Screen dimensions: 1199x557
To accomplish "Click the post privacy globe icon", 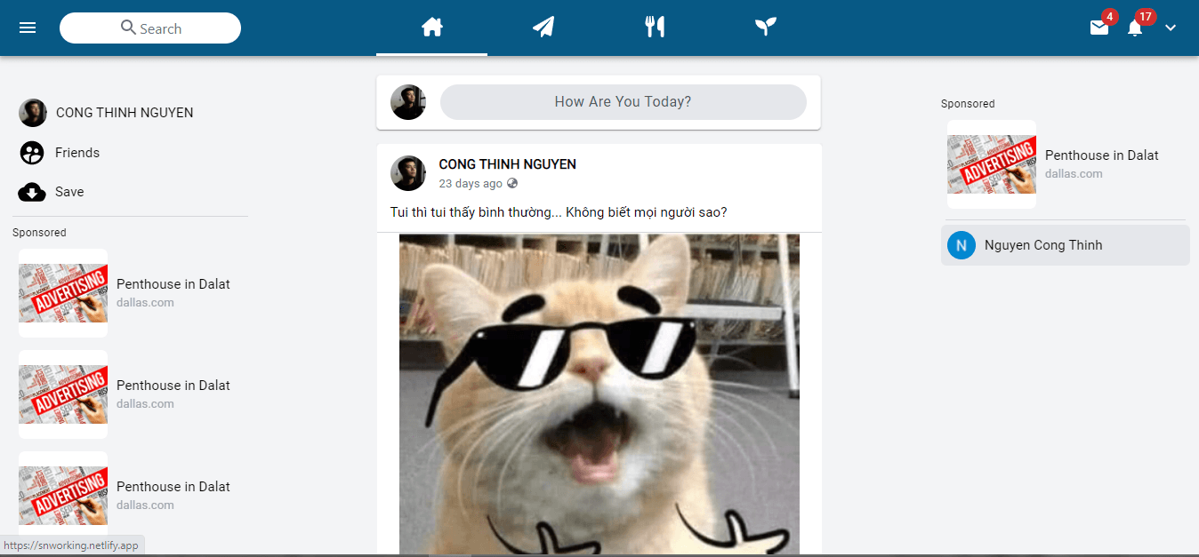I will [511, 183].
